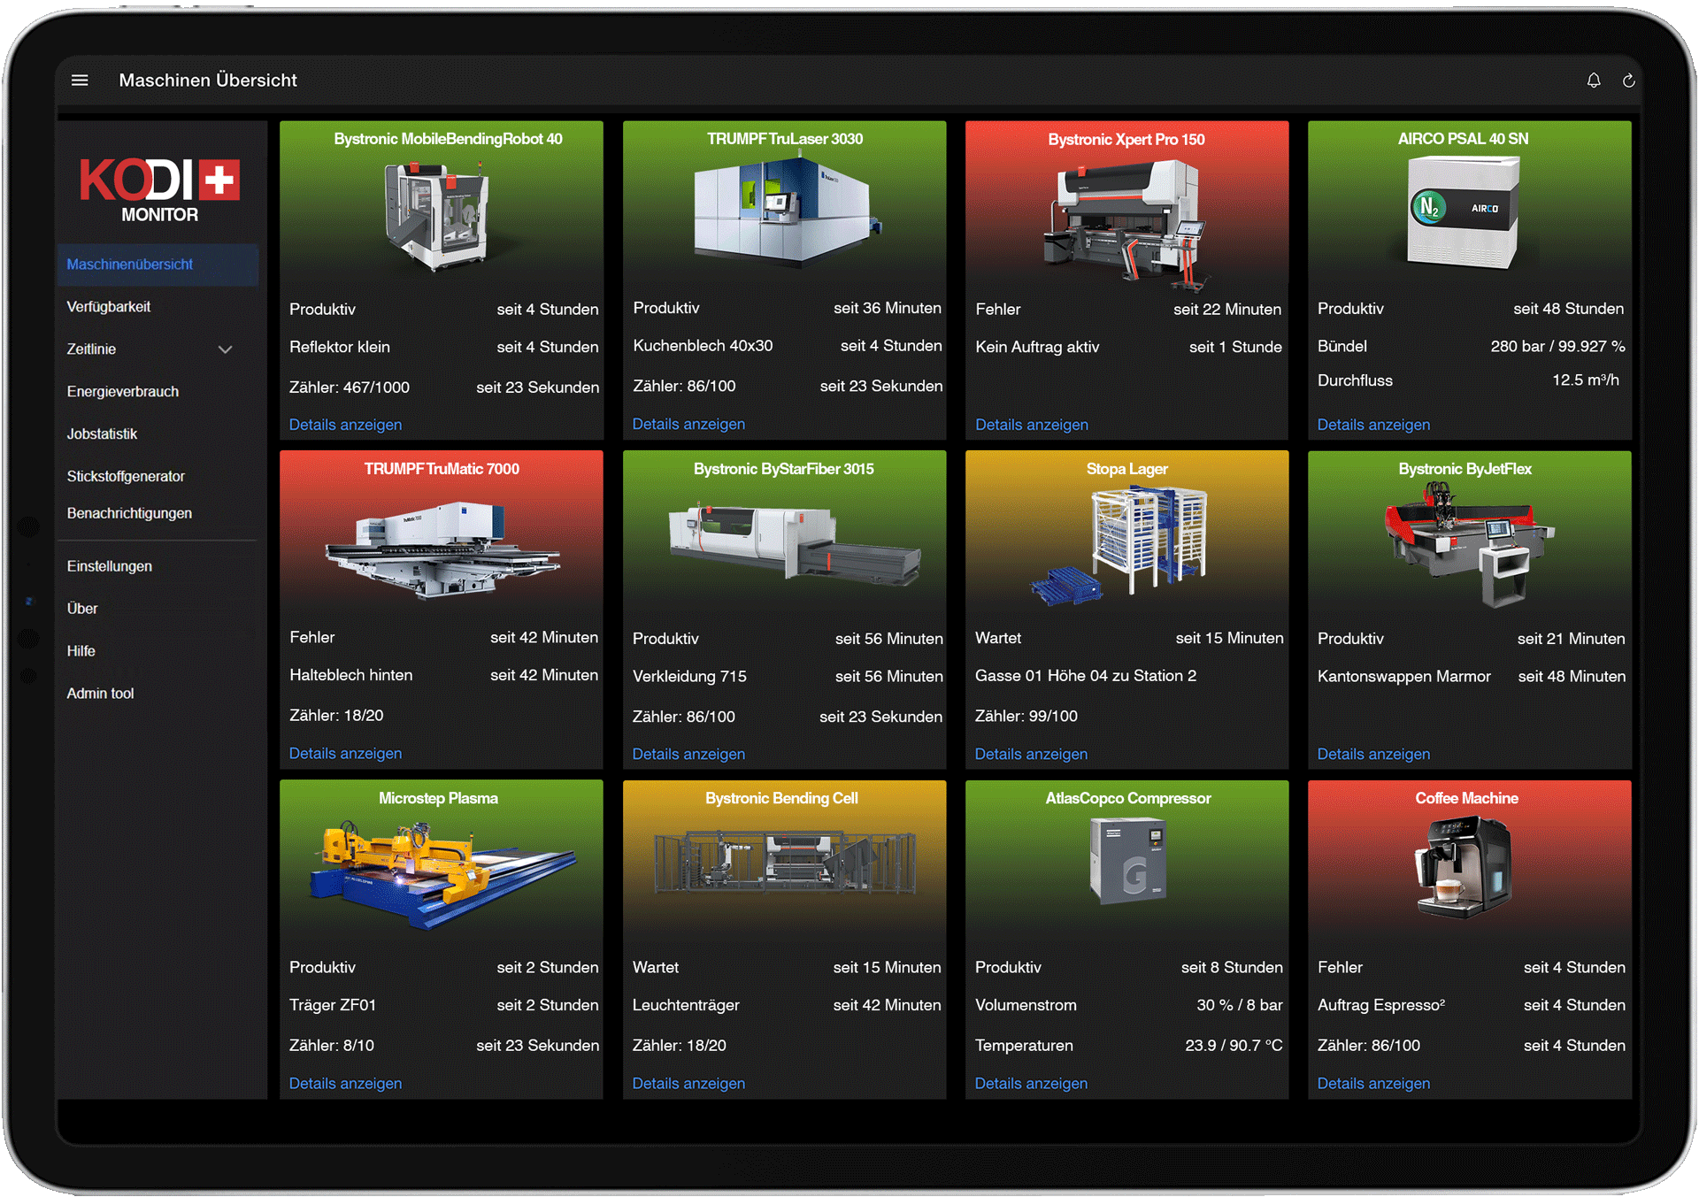
Task: Show details for TRUMPF TruLaser 3030
Action: pyautogui.click(x=688, y=424)
